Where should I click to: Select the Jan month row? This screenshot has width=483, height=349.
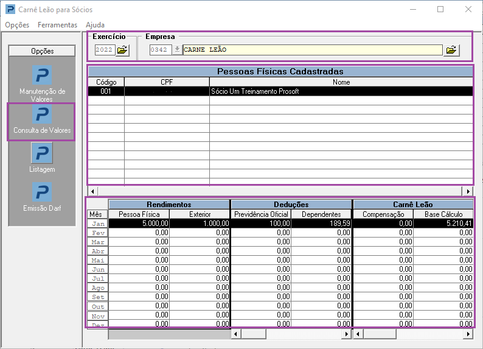98,224
